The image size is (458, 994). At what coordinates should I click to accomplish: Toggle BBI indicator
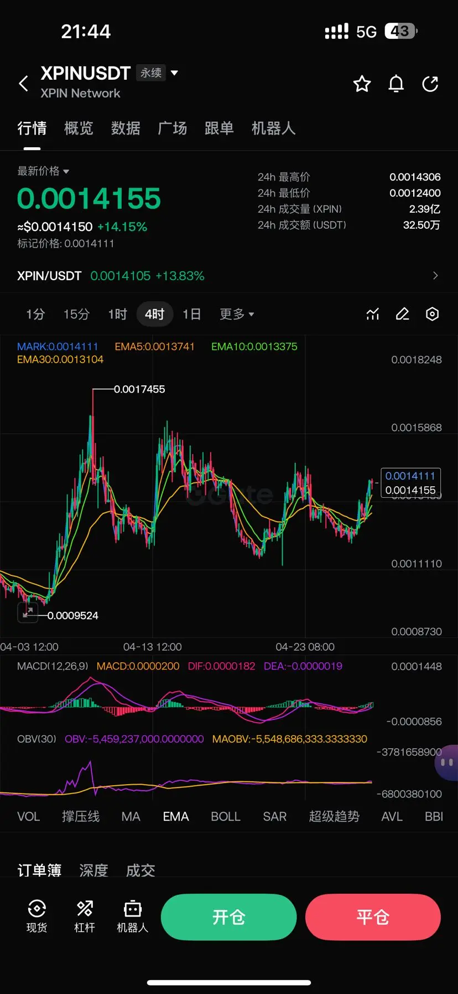pyautogui.click(x=434, y=816)
